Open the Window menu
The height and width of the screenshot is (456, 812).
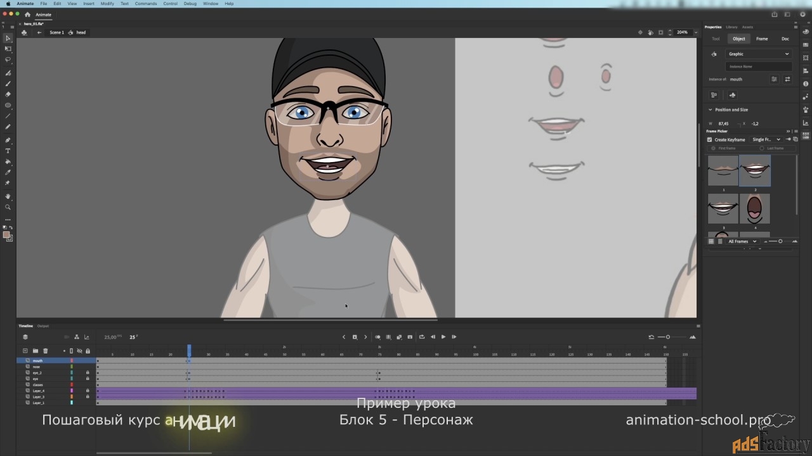click(x=211, y=4)
